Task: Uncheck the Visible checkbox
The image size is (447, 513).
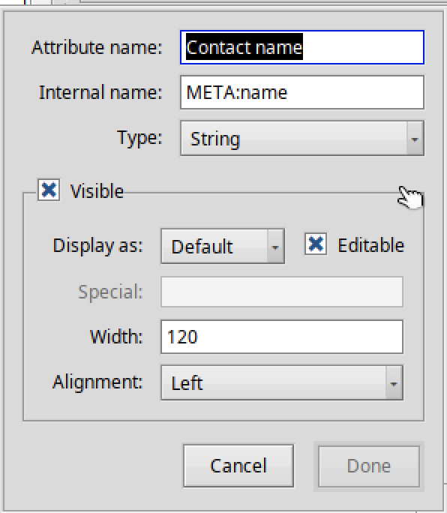Action: (49, 190)
